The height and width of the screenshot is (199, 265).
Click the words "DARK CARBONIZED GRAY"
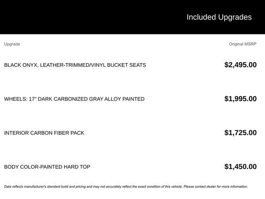pyautogui.click(x=71, y=99)
